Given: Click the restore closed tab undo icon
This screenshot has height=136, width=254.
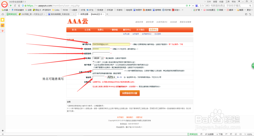Looking at the screenshot, I should [x=250, y=14].
